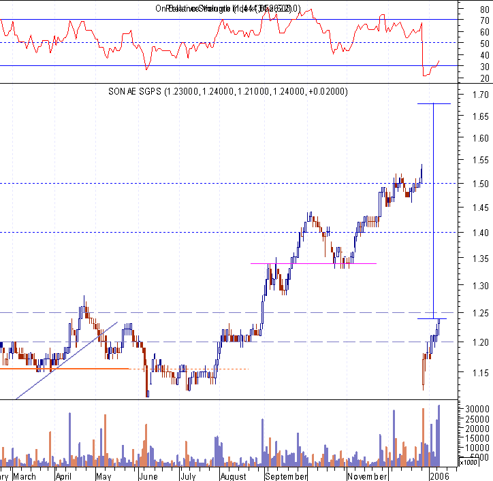Select the 1.50 price axis label
Viewport: 493px width, 481px height.
[x=481, y=184]
